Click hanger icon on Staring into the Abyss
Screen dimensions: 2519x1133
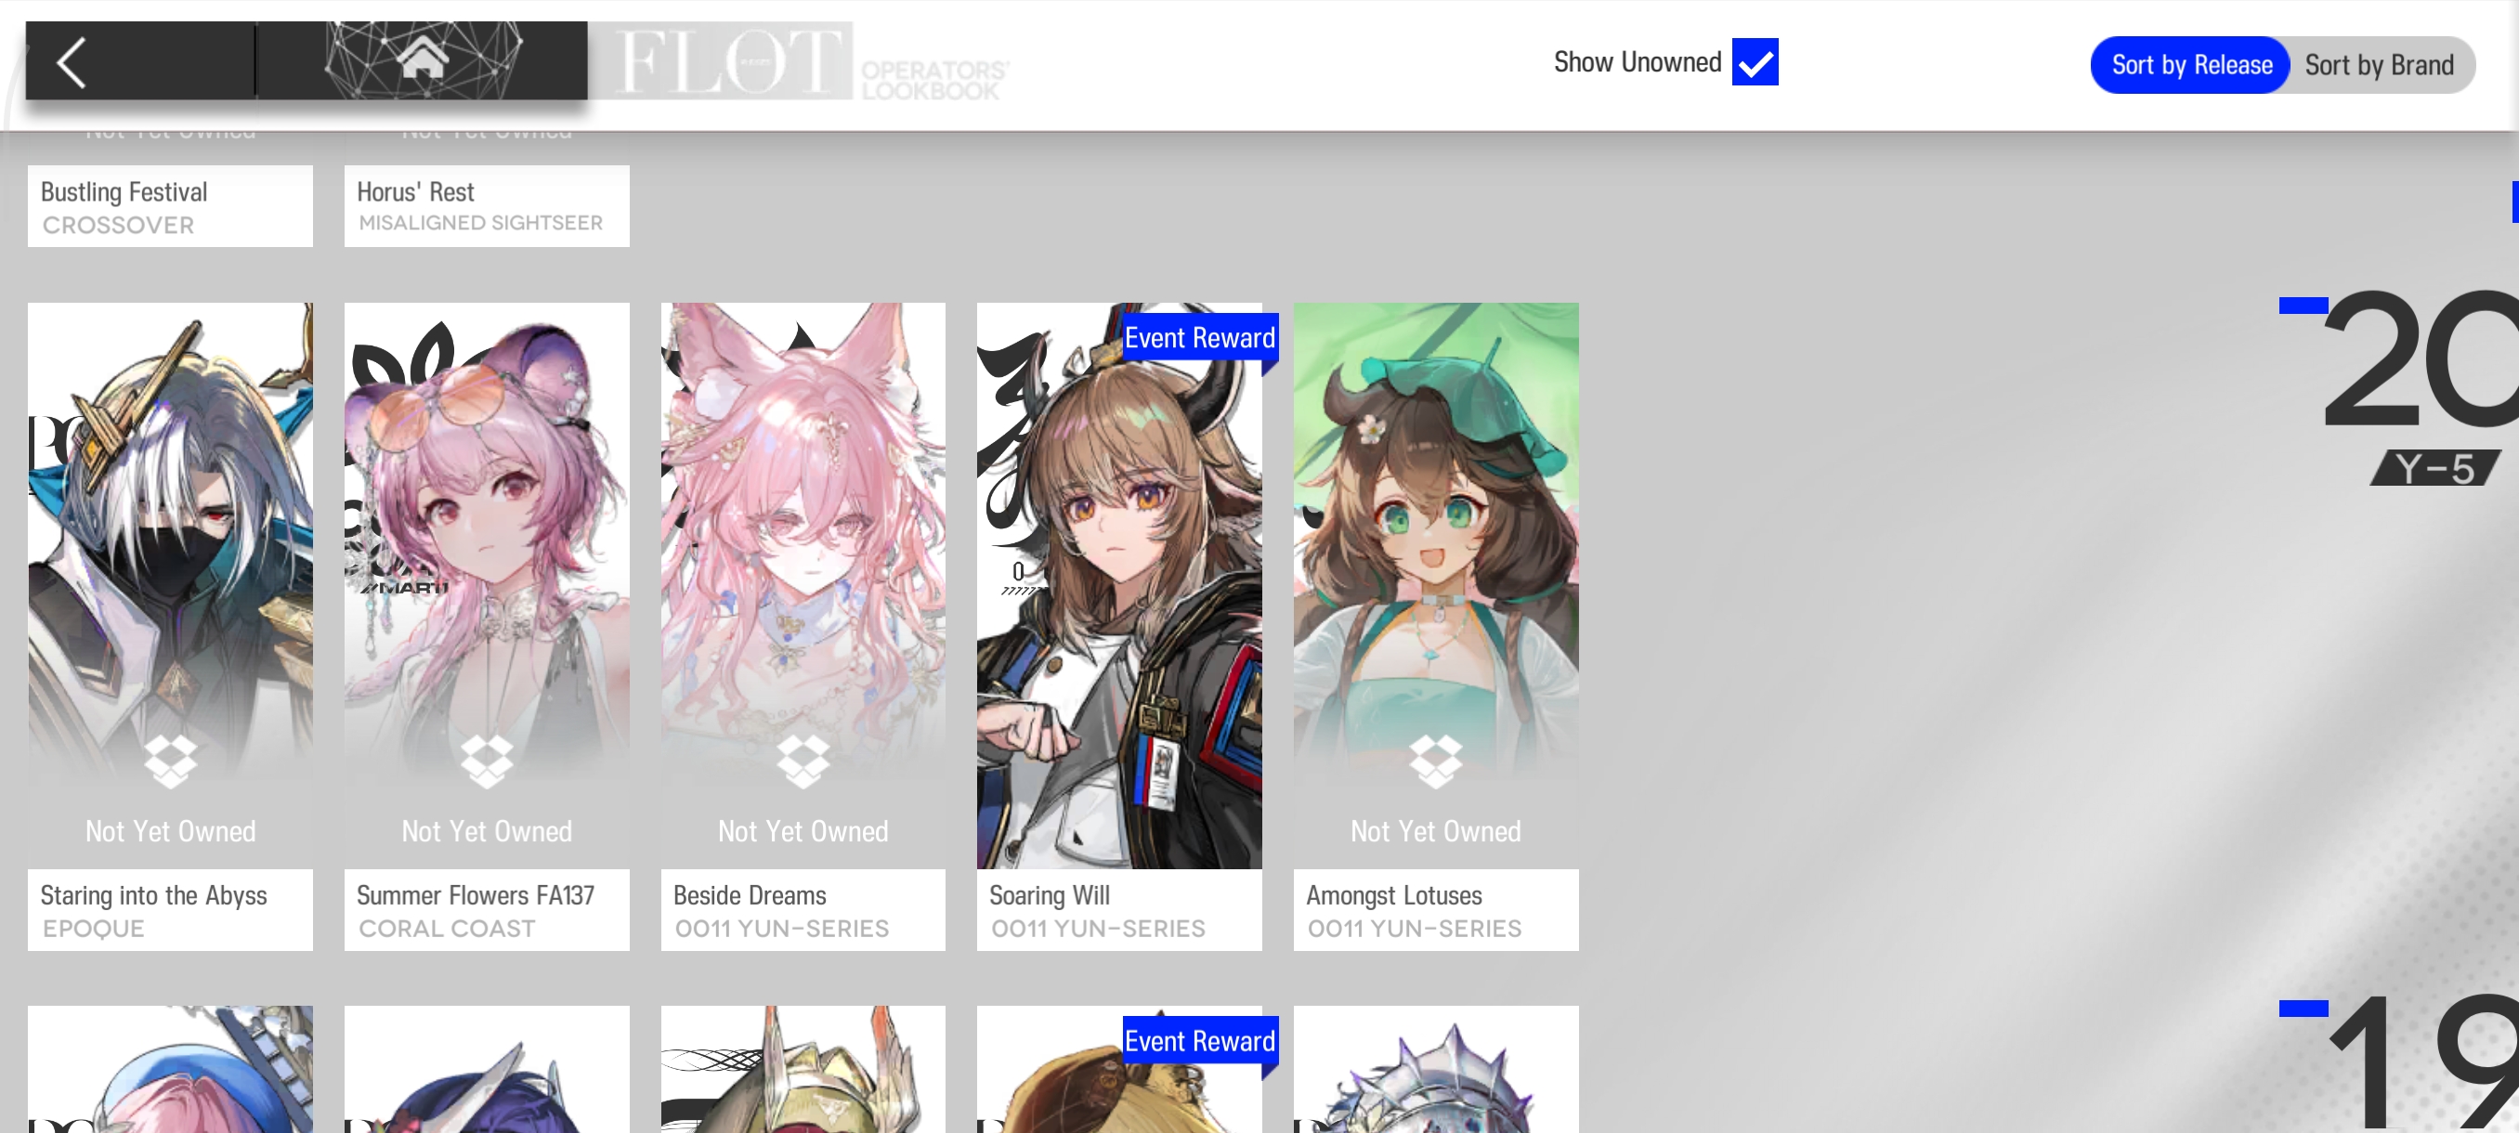point(170,762)
